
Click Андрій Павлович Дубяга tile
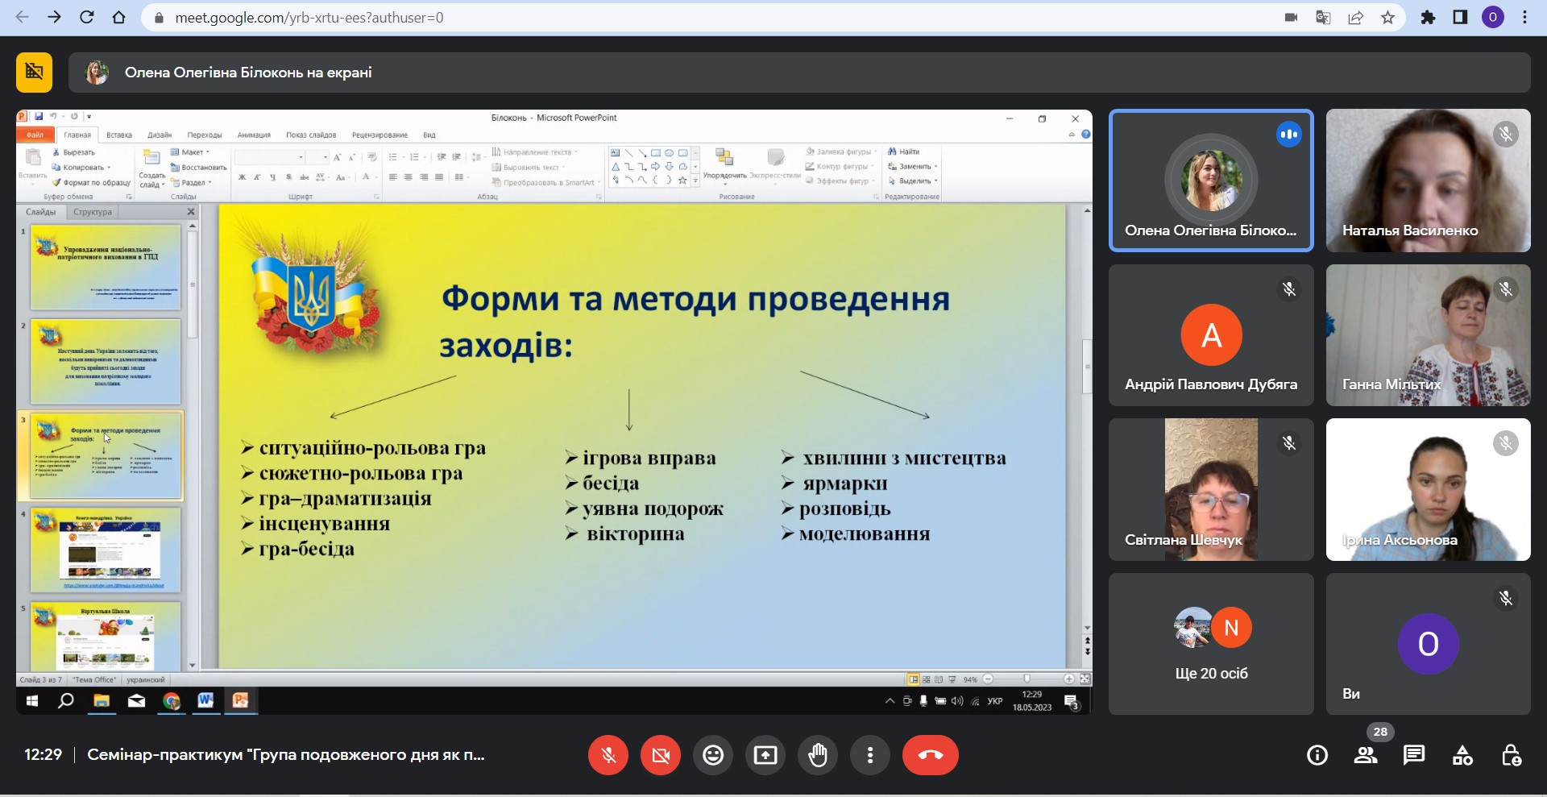point(1211,335)
